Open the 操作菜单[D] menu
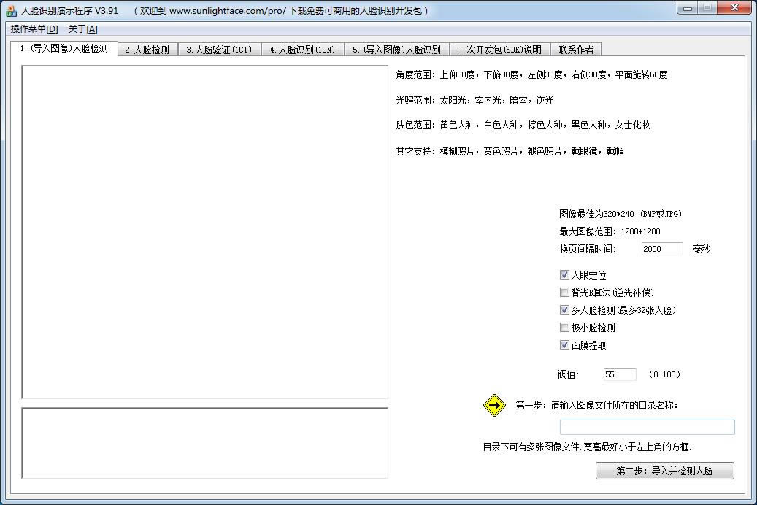The width and height of the screenshot is (757, 505). tap(34, 29)
